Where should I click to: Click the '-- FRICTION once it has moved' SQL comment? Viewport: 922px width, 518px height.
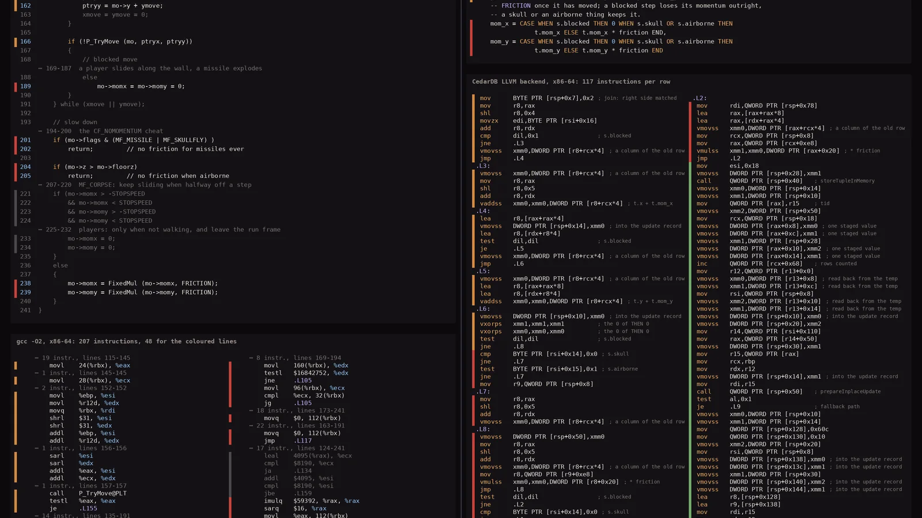coord(626,6)
